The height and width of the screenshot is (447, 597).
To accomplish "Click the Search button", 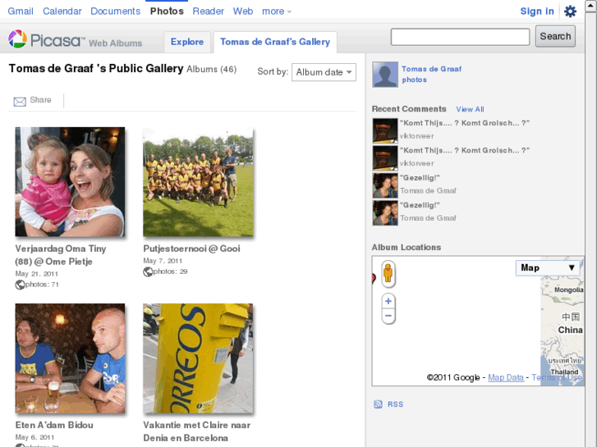I will (x=555, y=36).
